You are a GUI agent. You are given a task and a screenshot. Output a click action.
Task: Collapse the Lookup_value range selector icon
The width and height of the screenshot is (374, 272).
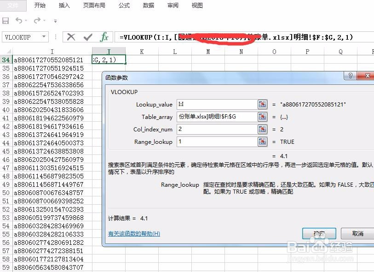pyautogui.click(x=262, y=105)
